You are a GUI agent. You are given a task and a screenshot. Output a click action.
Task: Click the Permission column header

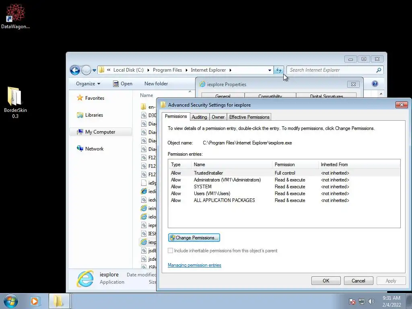point(295,165)
